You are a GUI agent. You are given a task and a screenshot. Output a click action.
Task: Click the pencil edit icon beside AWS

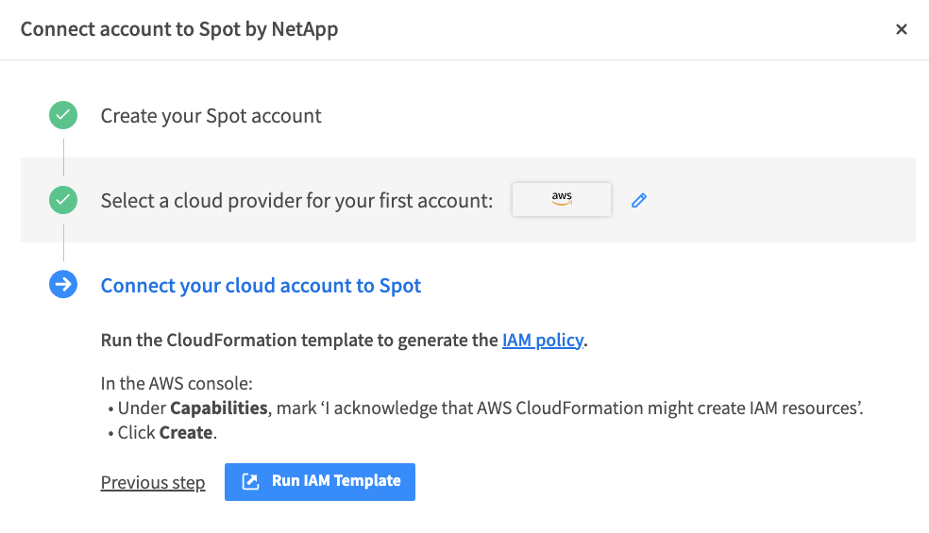coord(638,200)
